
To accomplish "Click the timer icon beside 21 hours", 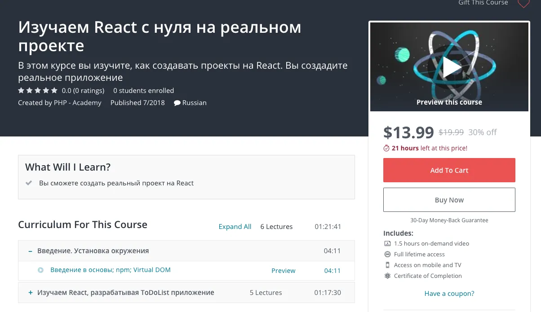I will click(386, 148).
